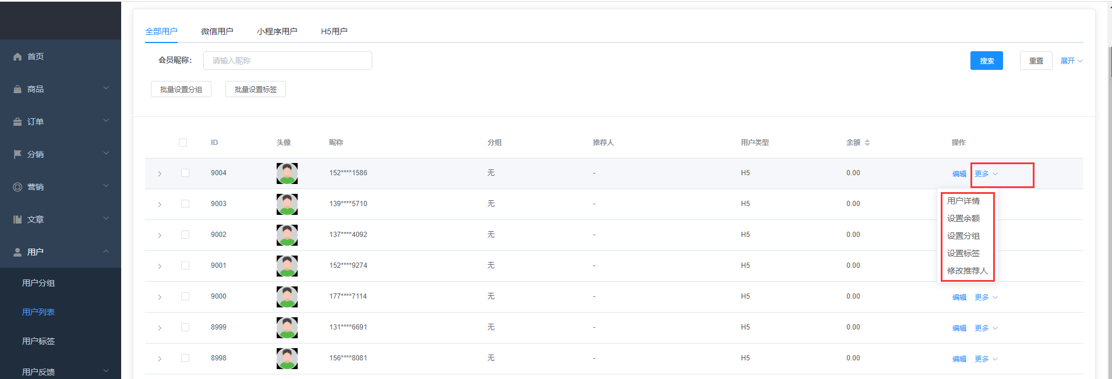The width and height of the screenshot is (1112, 379).
Task: Click avatar thumbnail of user 8999
Action: pyautogui.click(x=287, y=328)
